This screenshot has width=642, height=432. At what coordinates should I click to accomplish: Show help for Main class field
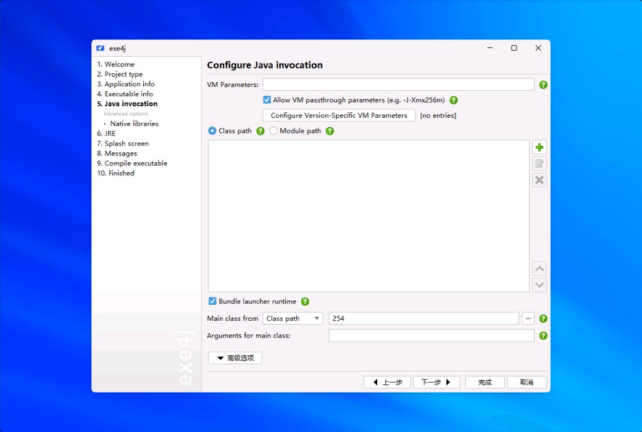tap(543, 318)
